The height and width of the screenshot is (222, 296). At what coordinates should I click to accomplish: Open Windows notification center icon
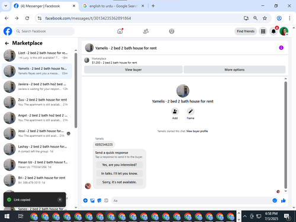[x=287, y=216]
